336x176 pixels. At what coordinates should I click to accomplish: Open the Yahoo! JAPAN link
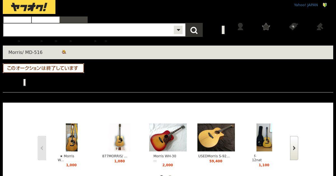coord(306,5)
